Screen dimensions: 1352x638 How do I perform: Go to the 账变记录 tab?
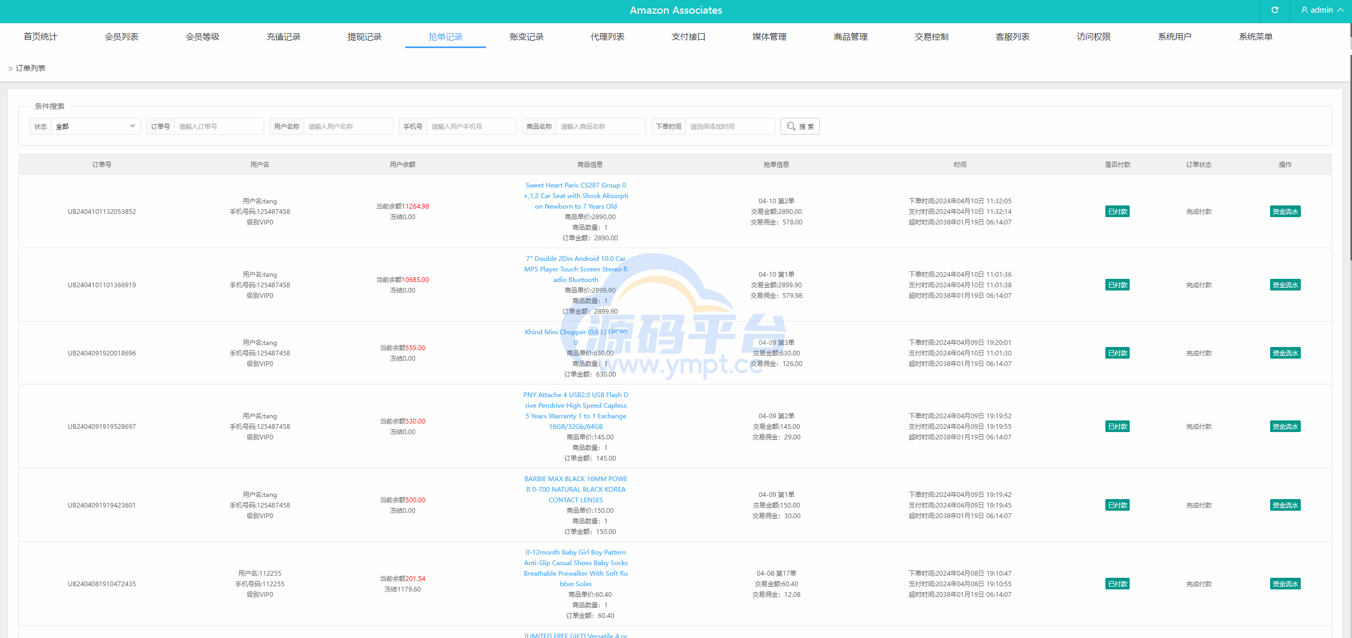[x=527, y=36]
